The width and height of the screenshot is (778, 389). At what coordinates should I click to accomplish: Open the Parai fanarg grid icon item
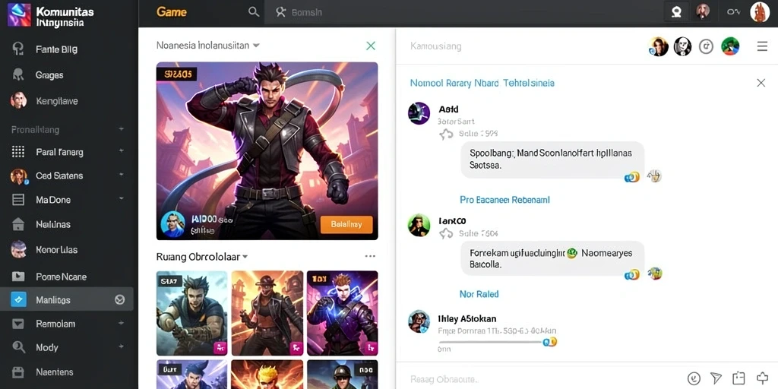[18, 152]
